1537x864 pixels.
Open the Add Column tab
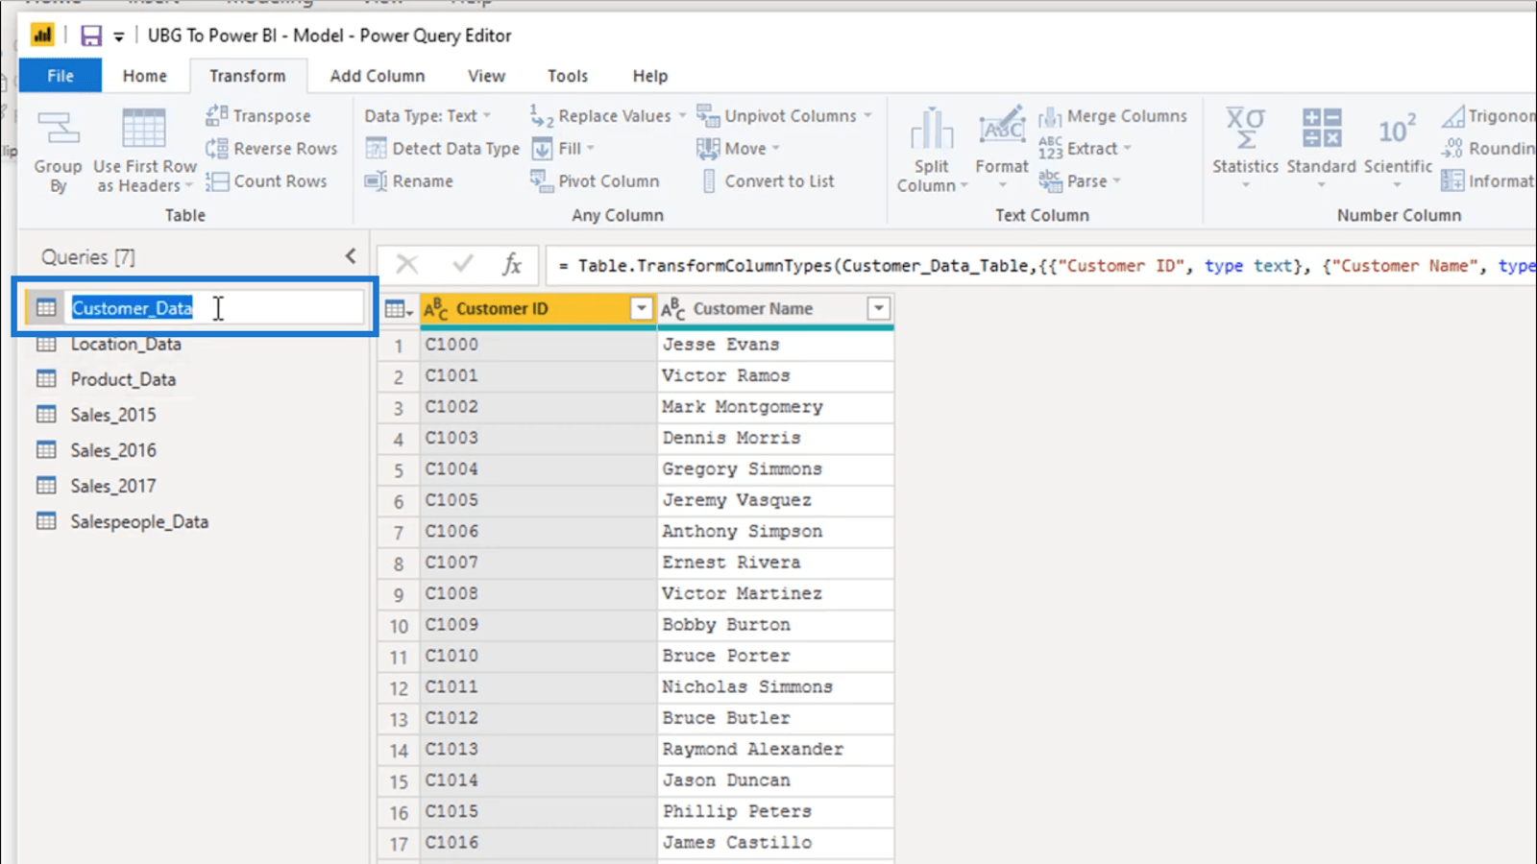[378, 76]
